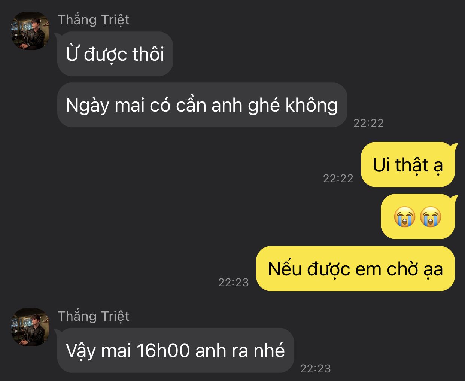This screenshot has height=381, width=465.
Task: Tap the first crying emoji
Action: [404, 217]
